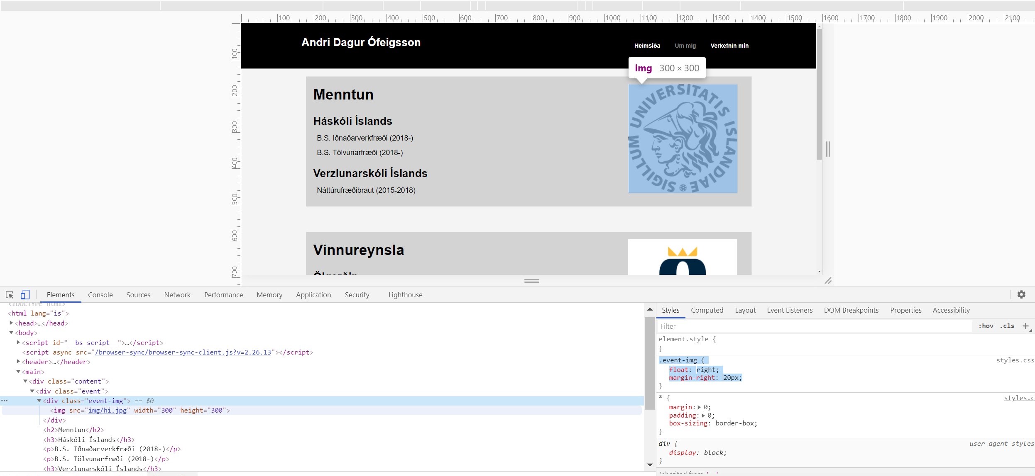Toggle the :hov element state panel
Screen dimensions: 1035x476
tap(986, 326)
